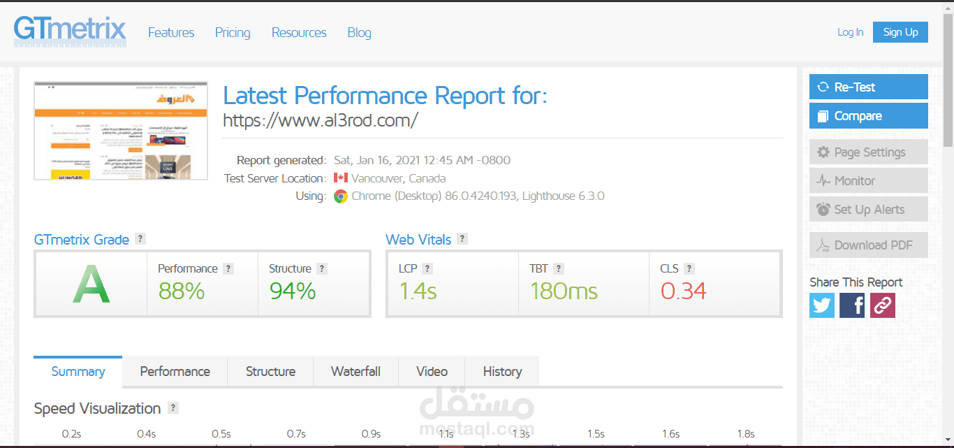Screen dimensions: 954x448
Task: Click the 0.34 CLS value
Action: 683,291
